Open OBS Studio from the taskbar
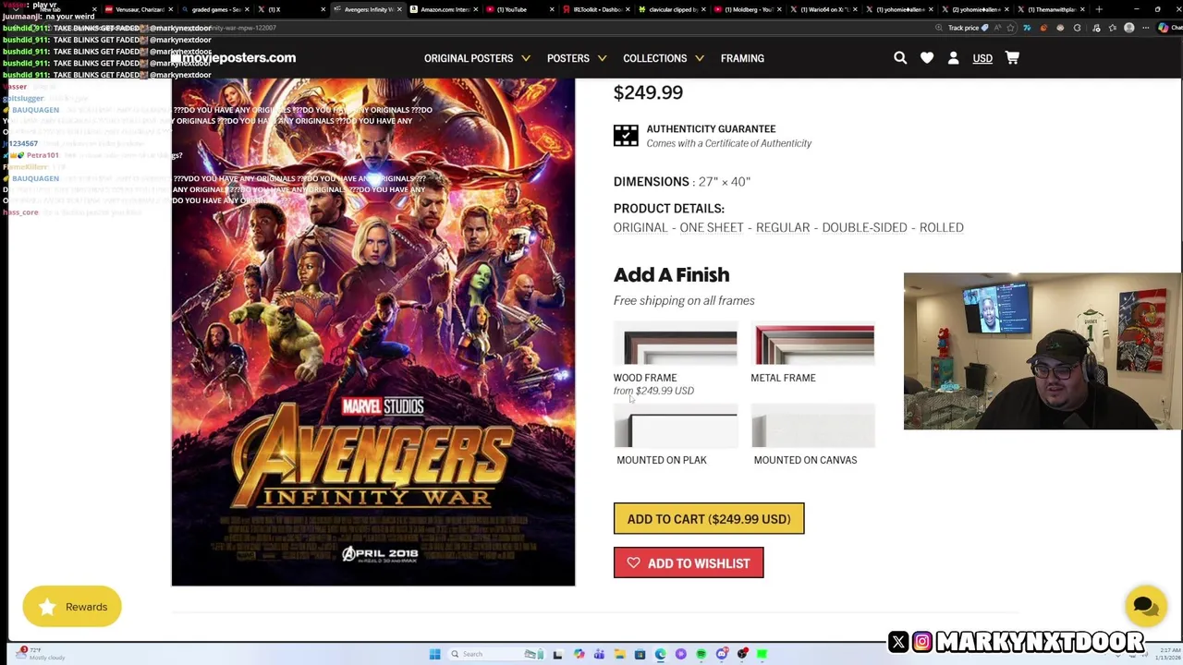1183x665 pixels. [x=741, y=654]
